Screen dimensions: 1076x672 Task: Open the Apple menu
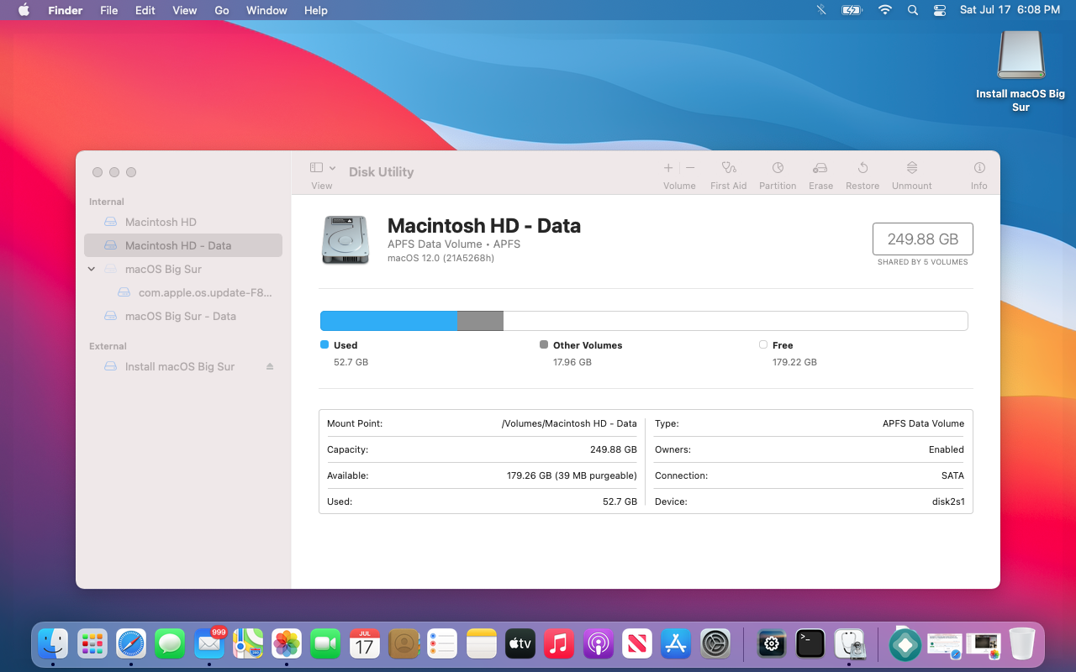coord(24,10)
